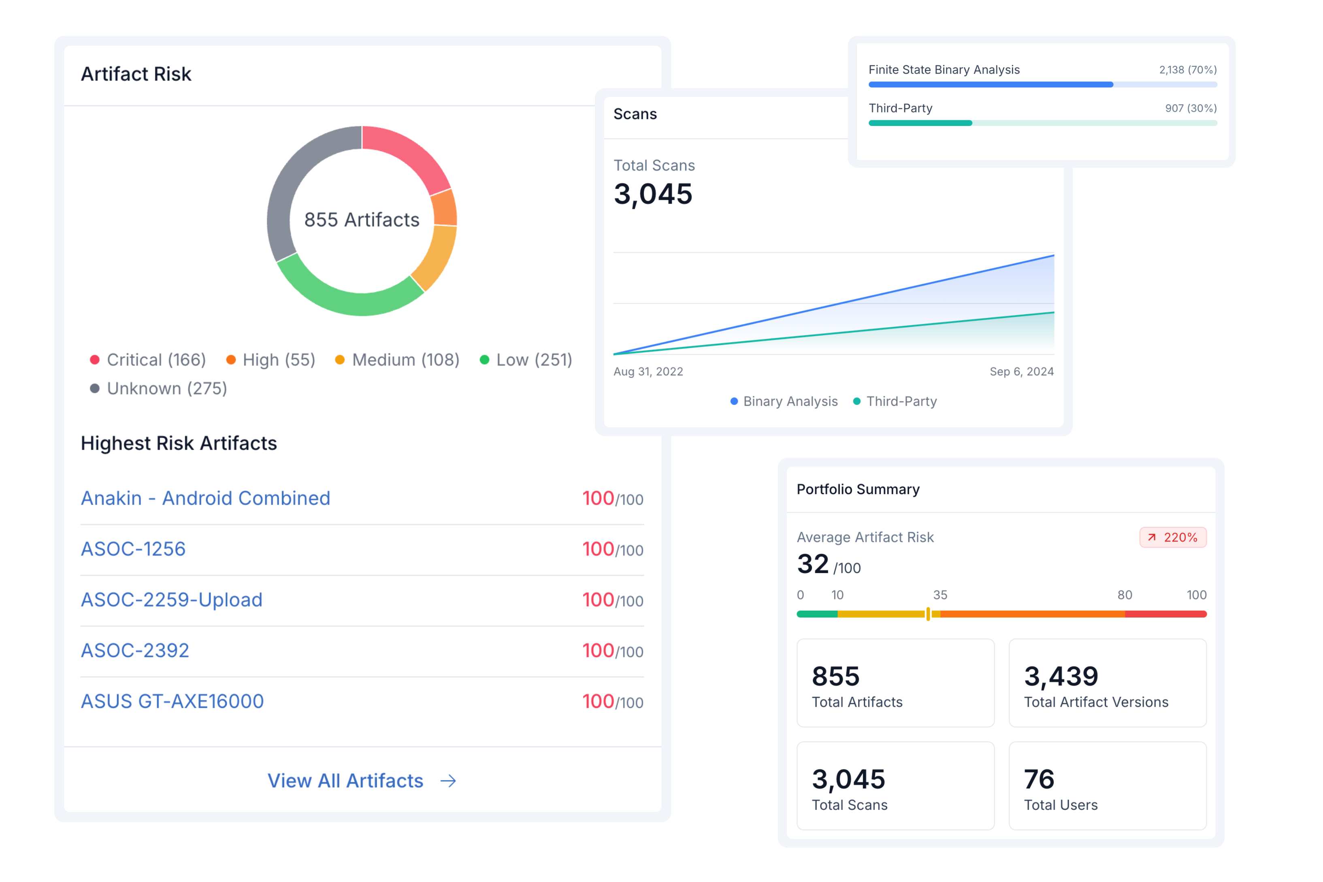This screenshot has width=1323, height=882.
Task: Click the arrow icon beside View All Artifacts
Action: coord(448,781)
